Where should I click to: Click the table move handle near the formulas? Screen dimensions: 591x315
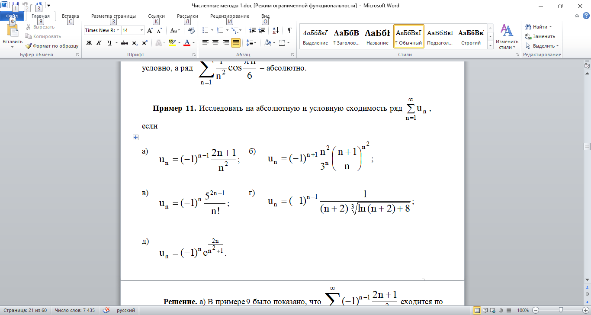(x=135, y=138)
